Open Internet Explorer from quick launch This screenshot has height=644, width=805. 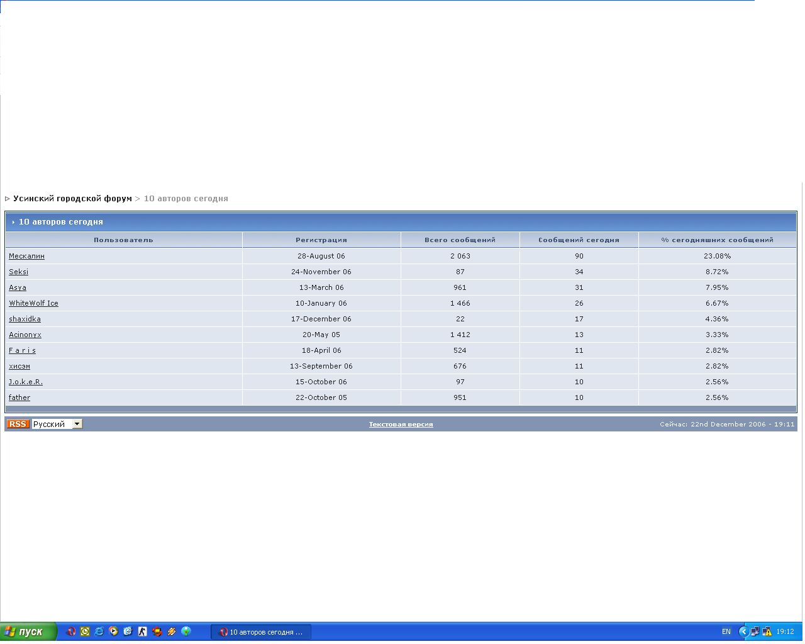click(x=99, y=631)
